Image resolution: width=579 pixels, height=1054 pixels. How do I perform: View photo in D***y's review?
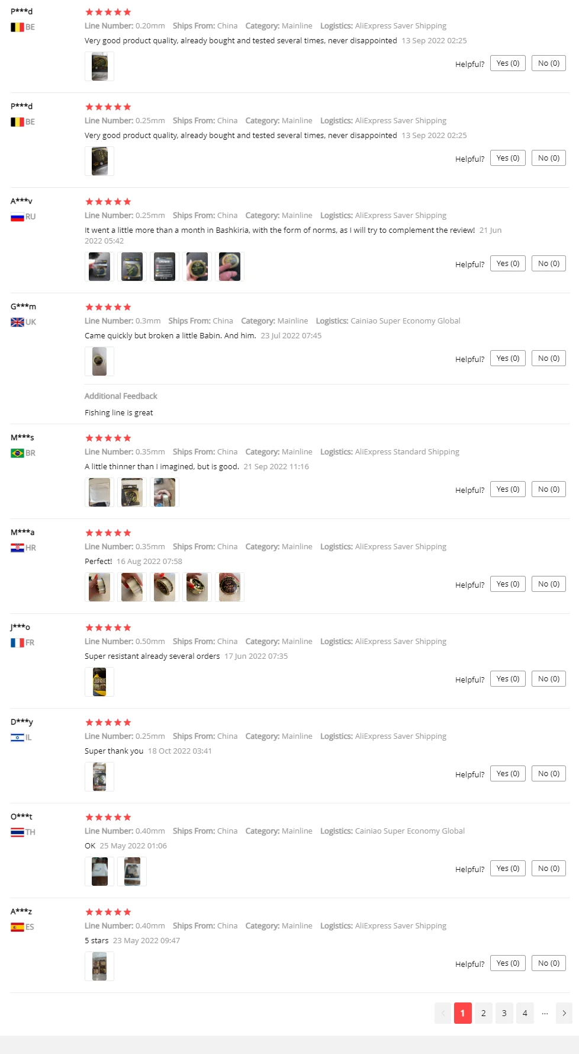pos(99,777)
